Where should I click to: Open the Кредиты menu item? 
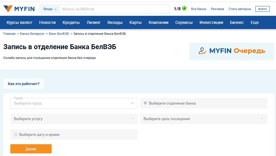71,22
